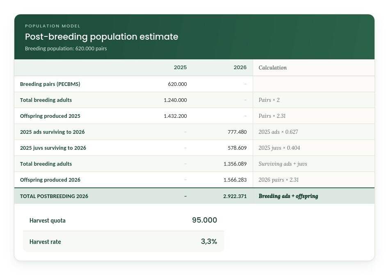Click the 777.480 surviving adults value
Image resolution: width=386 pixels, height=275 pixels.
click(x=237, y=132)
